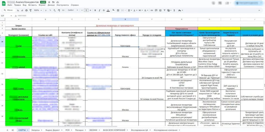Add a new sheet with plus button

7,130
